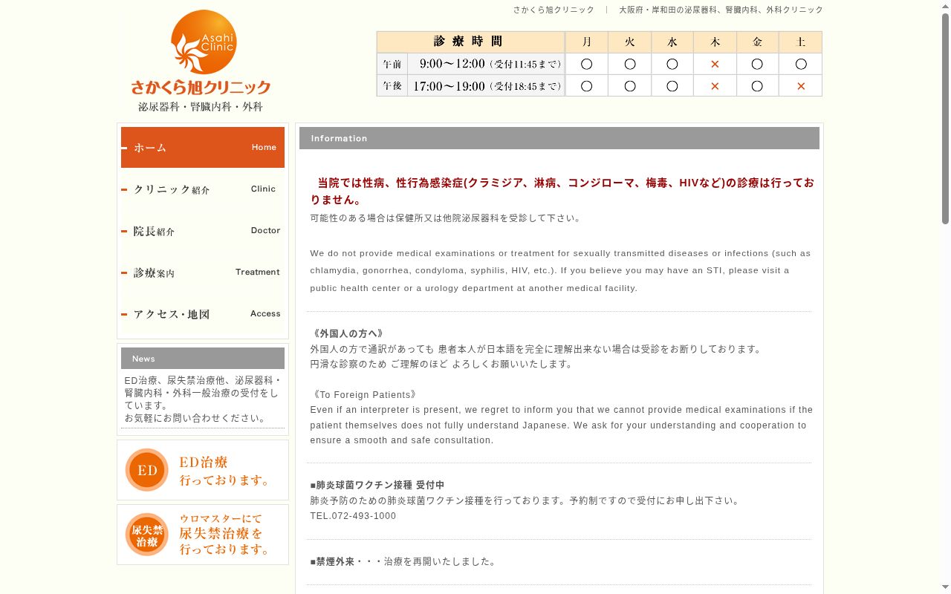Viewport: 951px width, 594px height.
Task: Go to the 院長紹介 Doctor page
Action: pyautogui.click(x=203, y=231)
